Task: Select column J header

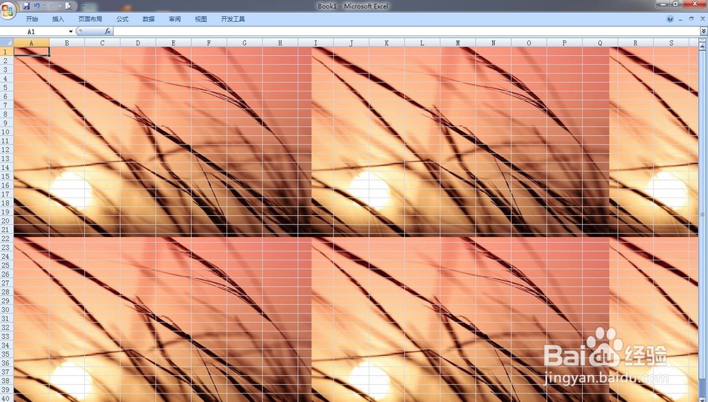Action: click(351, 43)
